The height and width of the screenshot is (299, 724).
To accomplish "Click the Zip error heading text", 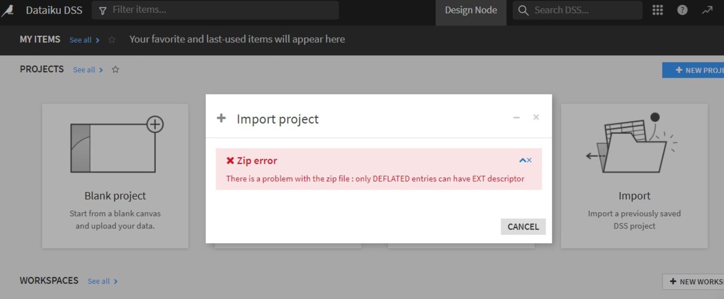I will pos(257,161).
